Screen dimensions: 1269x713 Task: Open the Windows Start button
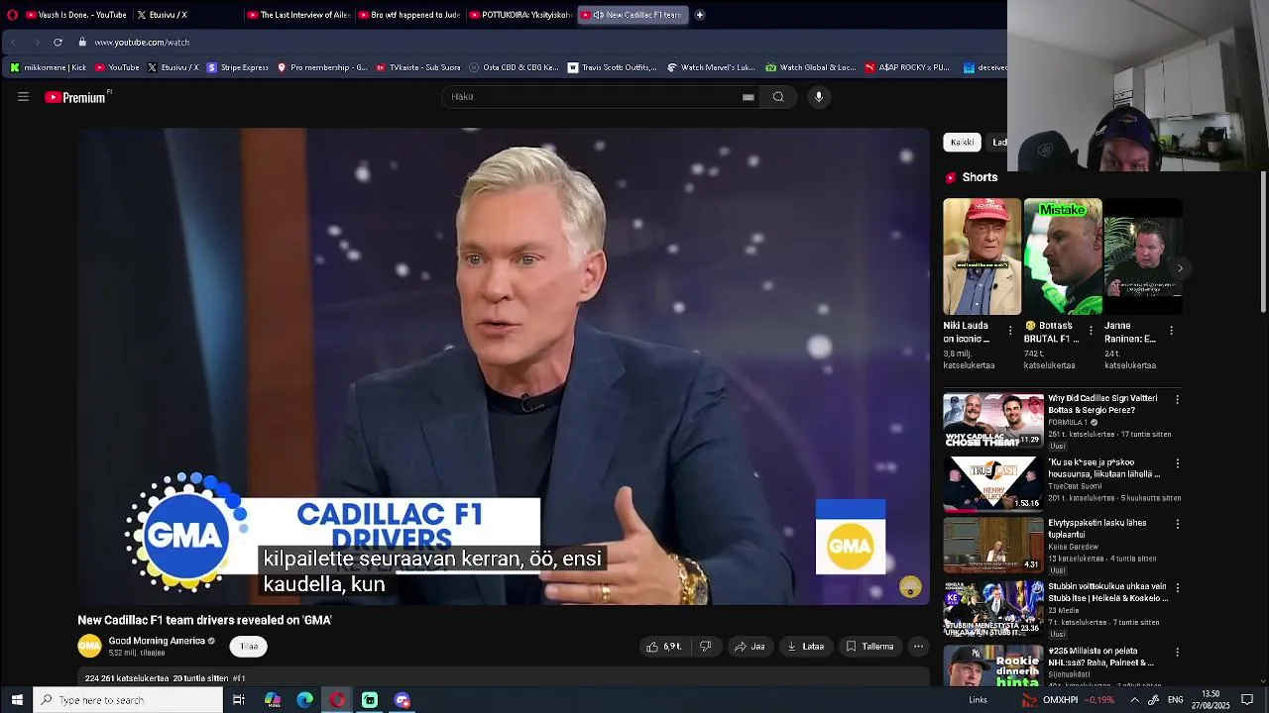tap(16, 700)
